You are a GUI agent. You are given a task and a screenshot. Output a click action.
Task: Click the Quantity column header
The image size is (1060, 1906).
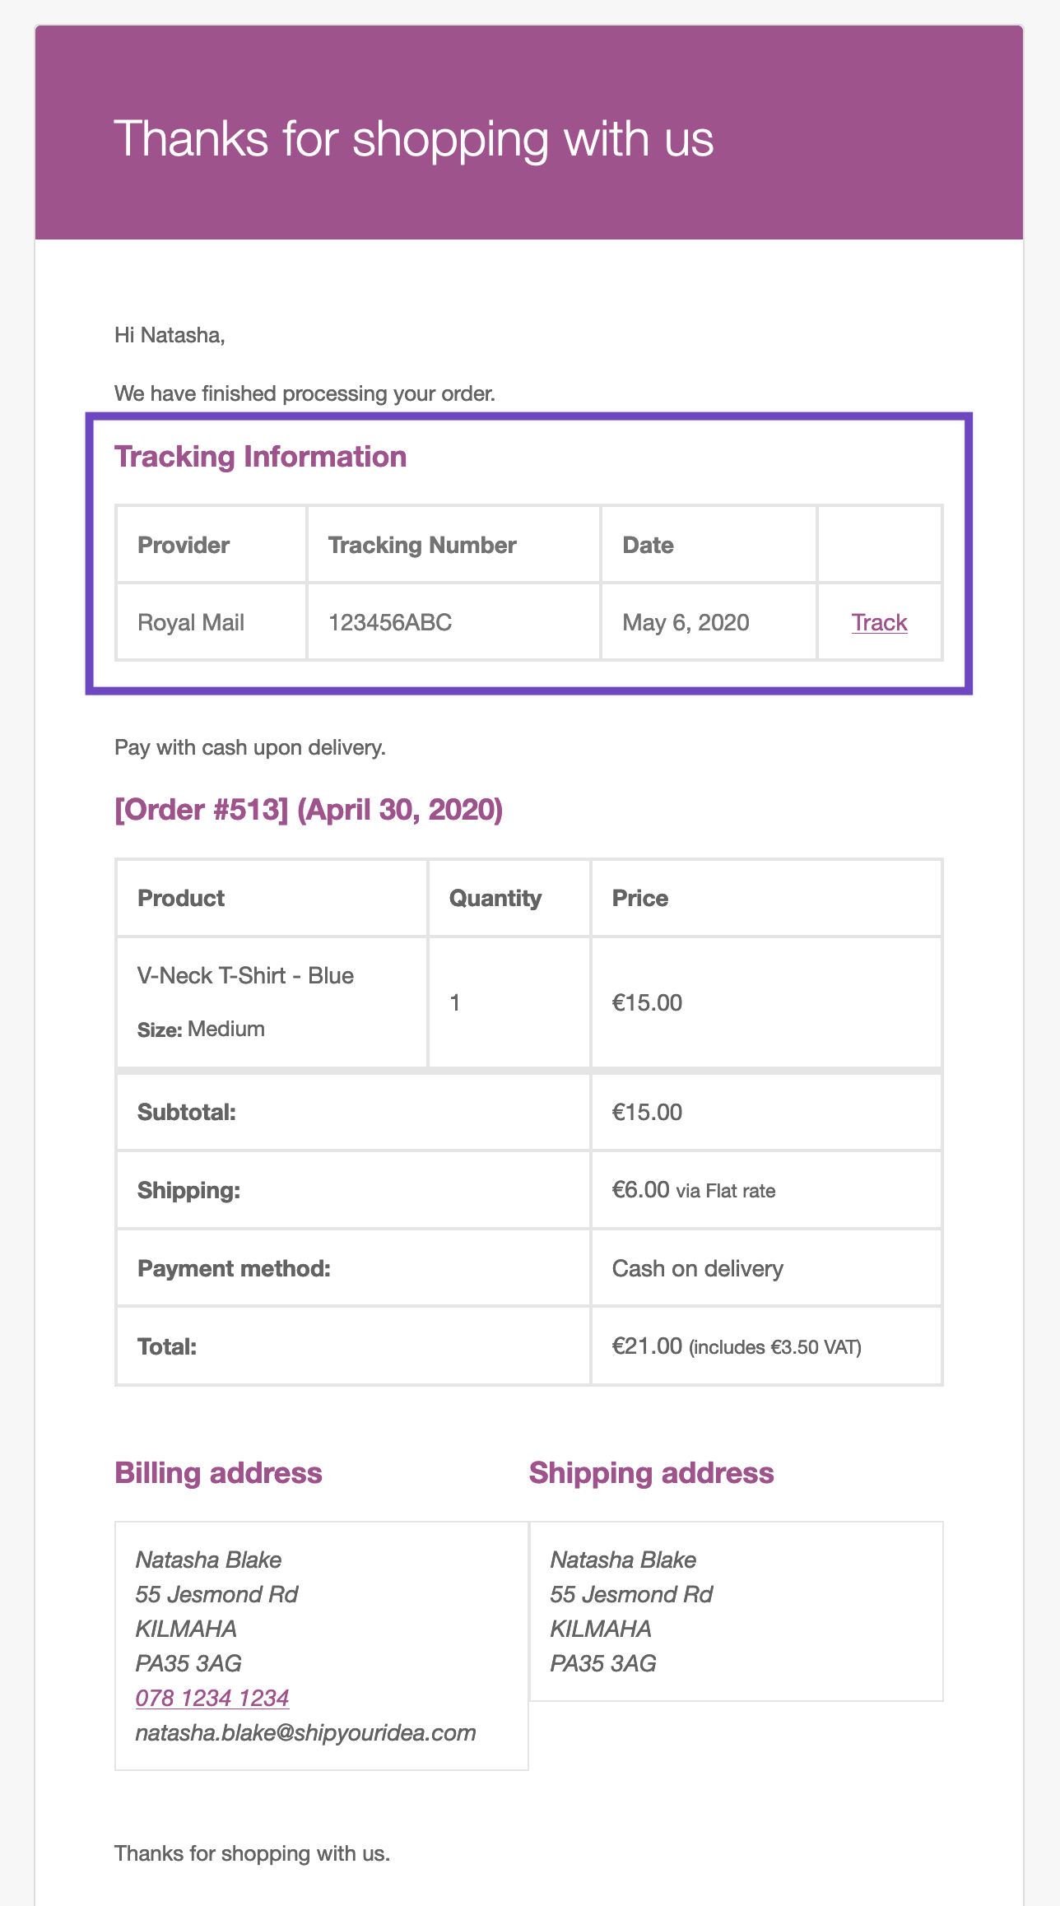tap(495, 898)
